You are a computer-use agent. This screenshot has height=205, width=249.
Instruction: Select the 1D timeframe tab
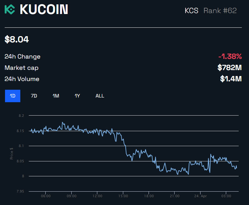click(x=13, y=96)
